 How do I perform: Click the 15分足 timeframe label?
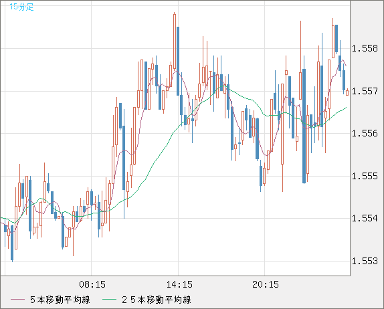[21, 7]
